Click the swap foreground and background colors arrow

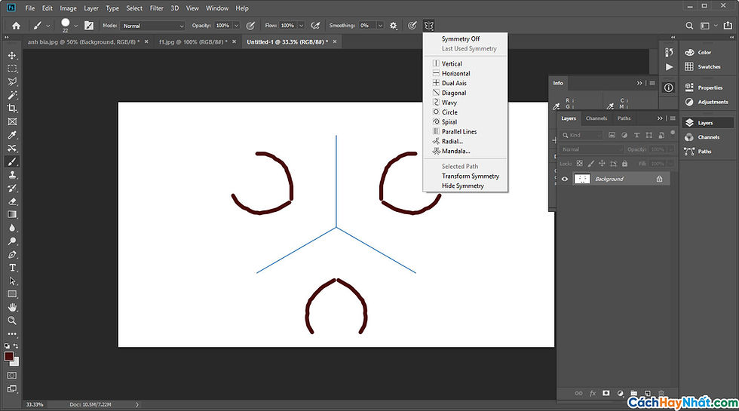click(16, 346)
